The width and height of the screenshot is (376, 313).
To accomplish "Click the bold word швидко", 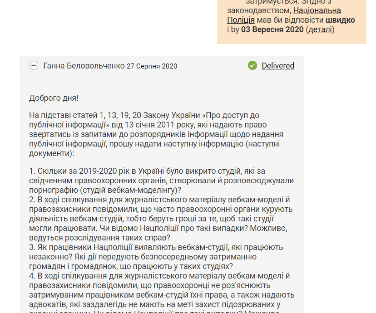I will (x=340, y=20).
